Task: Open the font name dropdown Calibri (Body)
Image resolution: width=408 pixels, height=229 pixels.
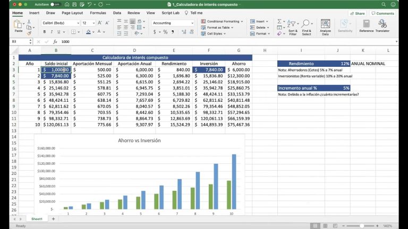Action: pos(59,23)
